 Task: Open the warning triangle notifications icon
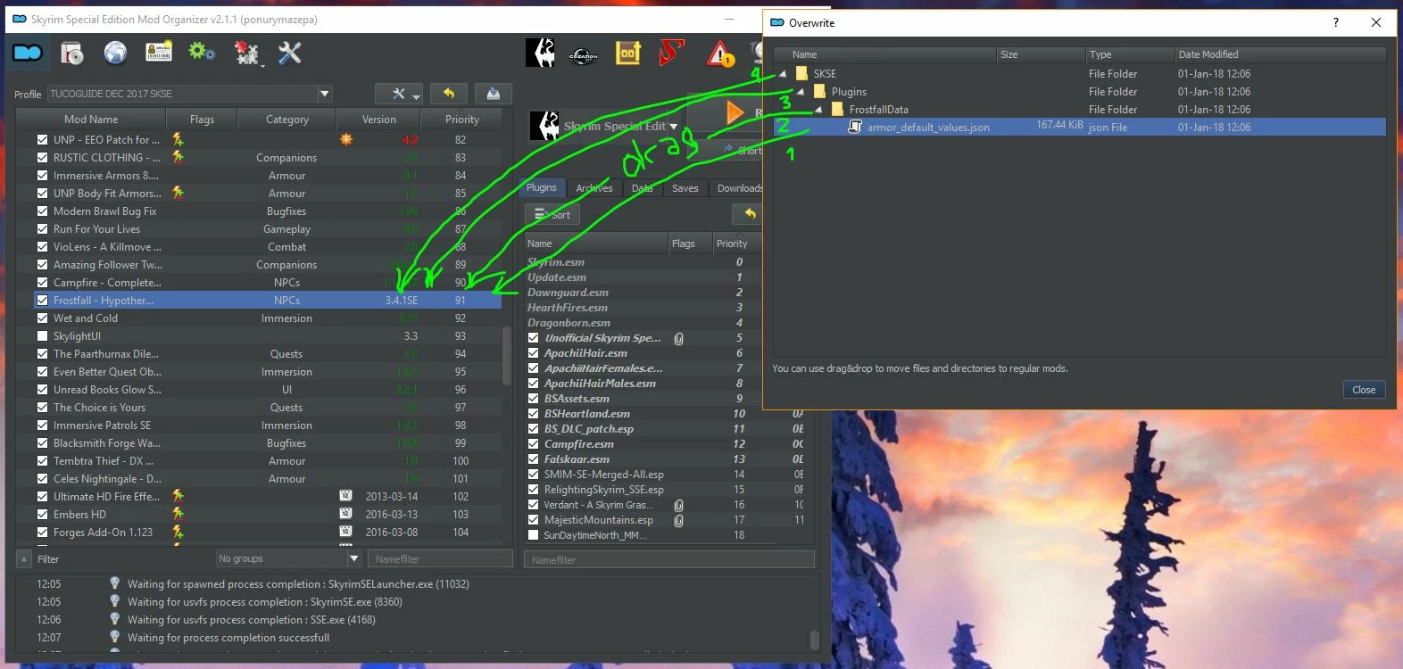coord(720,54)
